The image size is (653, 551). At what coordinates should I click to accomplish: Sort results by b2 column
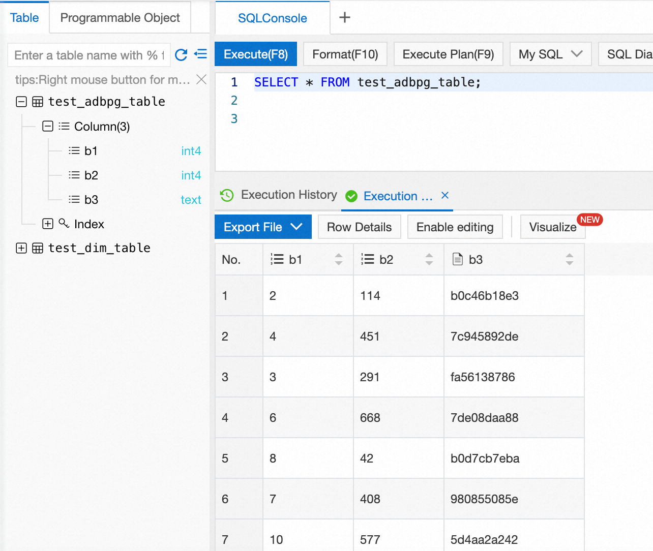(429, 260)
